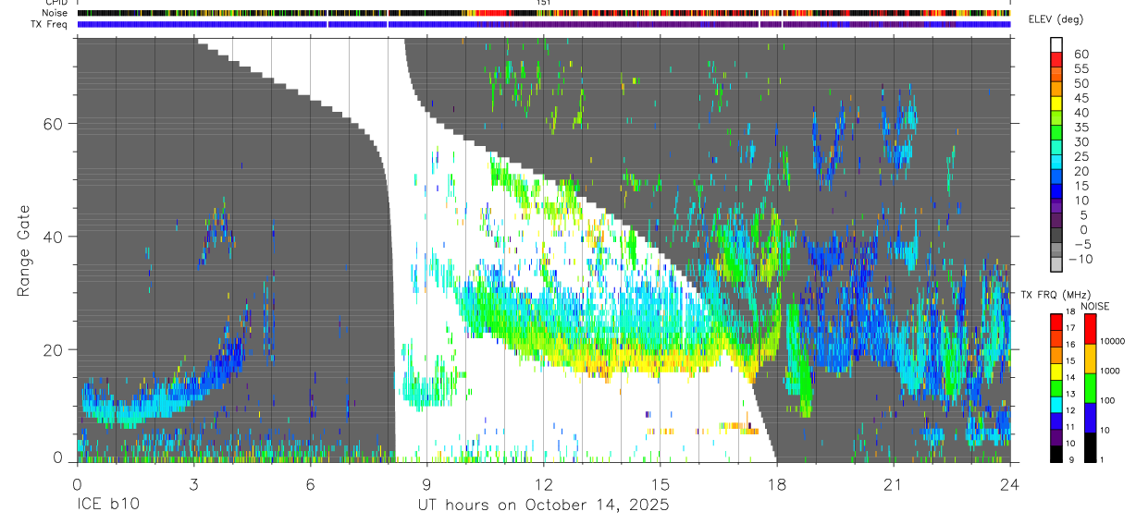Click the '17' value on TX FRQ legend
The width and height of the screenshot is (1136, 524).
tap(1070, 328)
